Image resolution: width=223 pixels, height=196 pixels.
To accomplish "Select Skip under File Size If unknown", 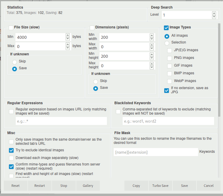I will pyautogui.click(x=15, y=62).
